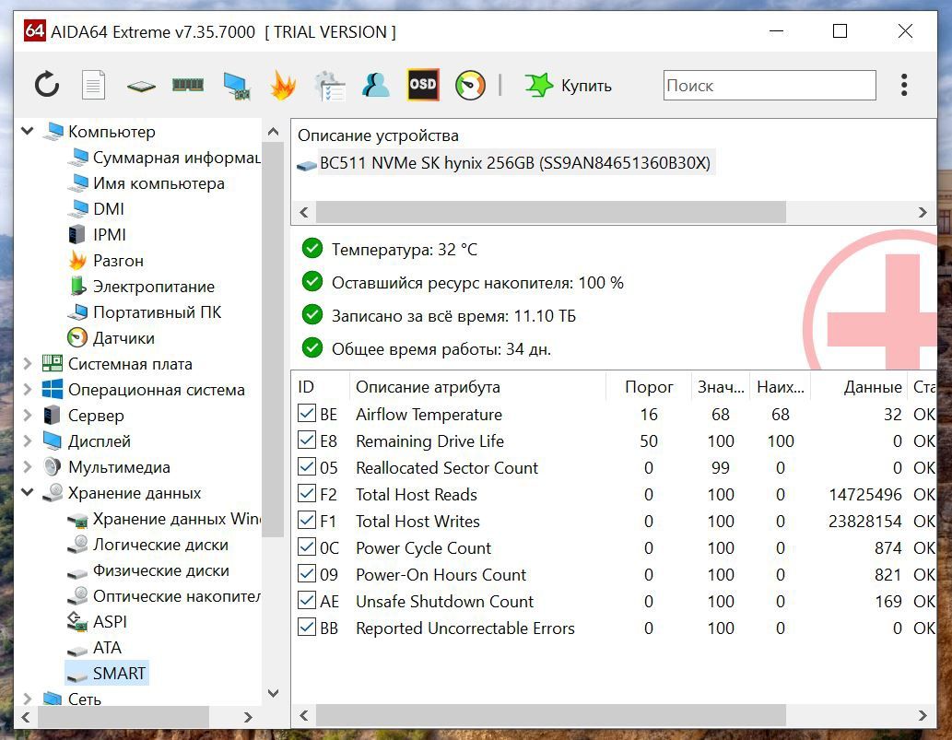
Task: Uncheck the Power Cycle Count checkbox
Action: click(x=307, y=547)
